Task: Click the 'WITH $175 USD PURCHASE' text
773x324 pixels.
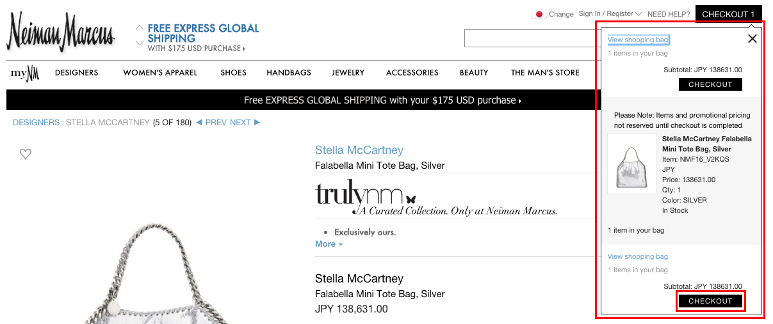Action: point(196,49)
